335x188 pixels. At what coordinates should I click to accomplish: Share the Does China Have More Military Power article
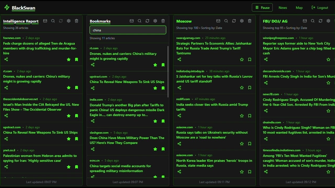(93, 149)
